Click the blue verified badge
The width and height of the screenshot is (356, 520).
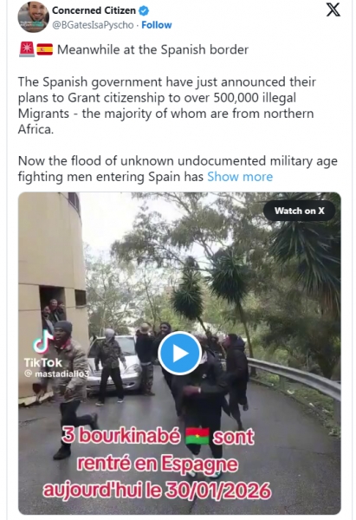144,10
